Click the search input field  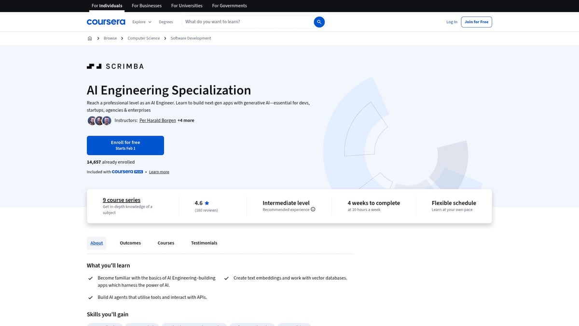(x=248, y=22)
